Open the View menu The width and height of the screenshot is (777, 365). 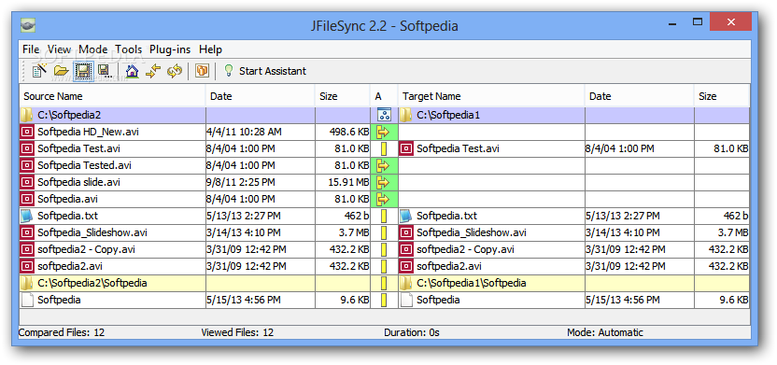coord(59,49)
